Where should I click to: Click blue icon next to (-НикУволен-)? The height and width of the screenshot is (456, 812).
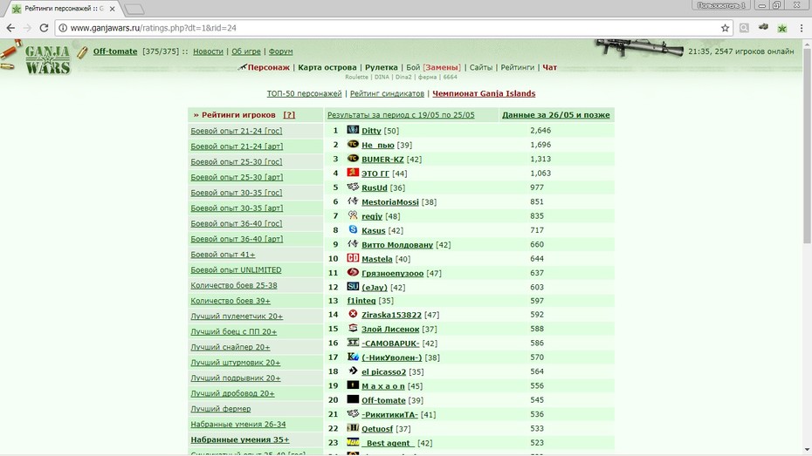353,357
